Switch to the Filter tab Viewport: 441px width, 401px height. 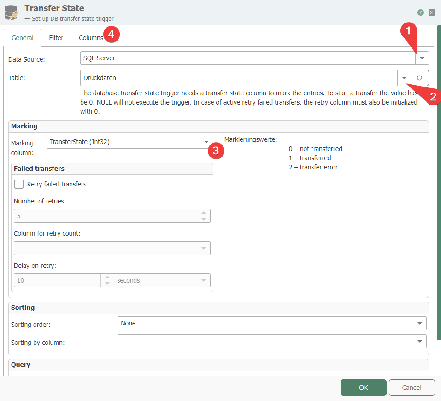point(56,38)
